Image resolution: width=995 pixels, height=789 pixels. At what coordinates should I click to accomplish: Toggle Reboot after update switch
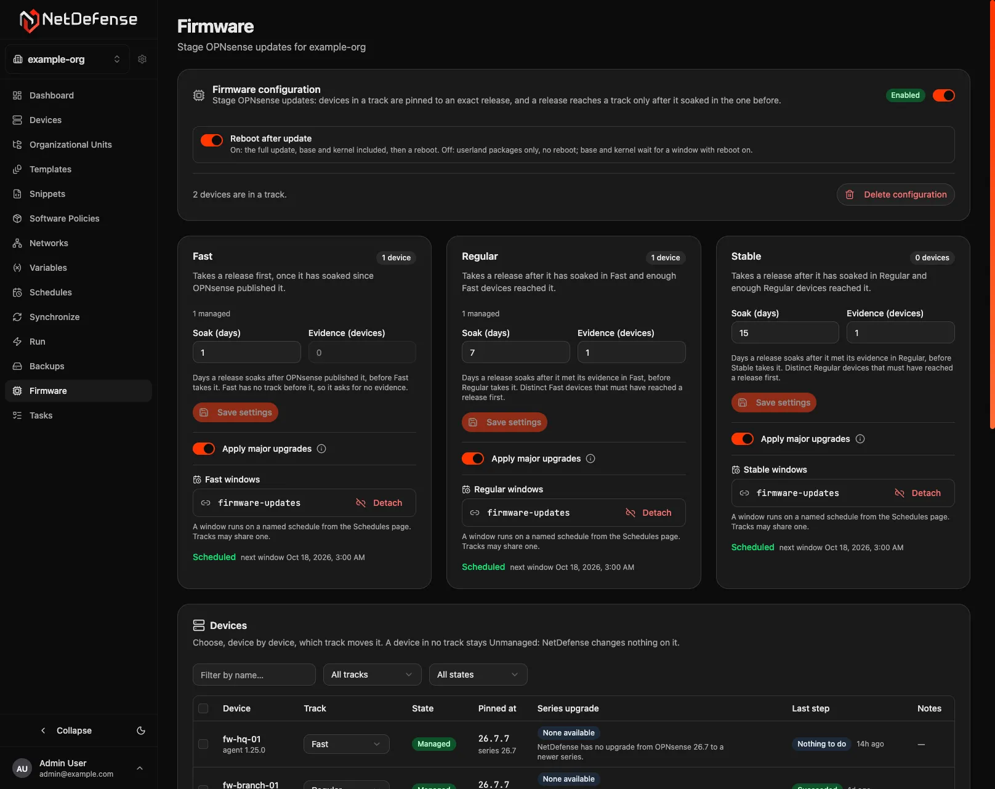pos(212,140)
